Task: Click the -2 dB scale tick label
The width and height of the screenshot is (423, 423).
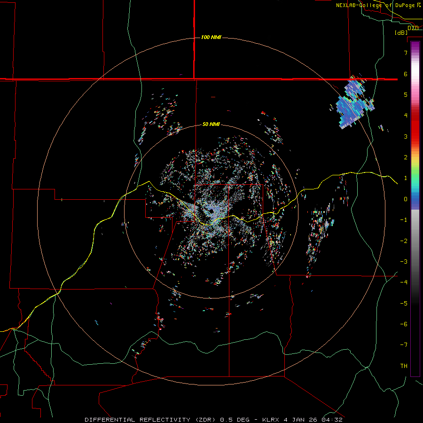Action: click(x=404, y=241)
